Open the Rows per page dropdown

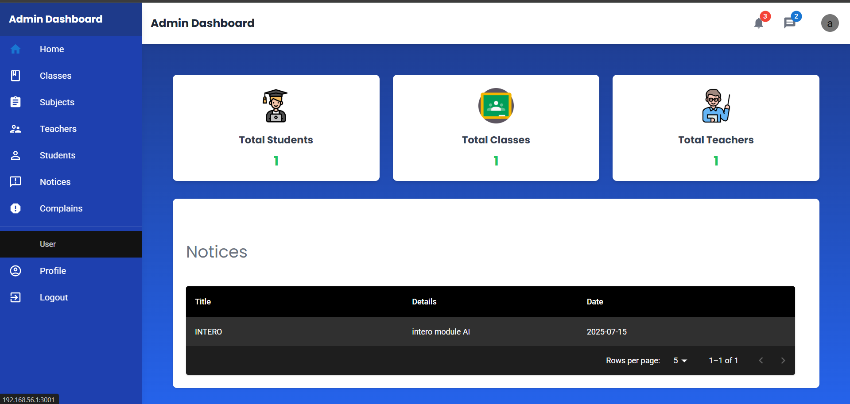(679, 361)
